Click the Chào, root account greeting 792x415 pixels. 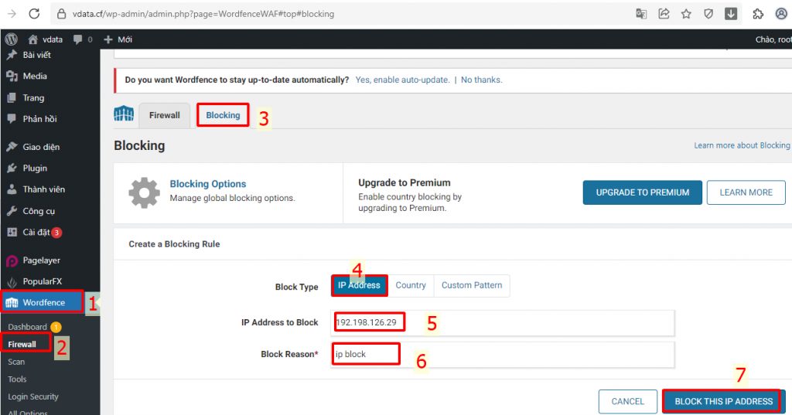(773, 39)
